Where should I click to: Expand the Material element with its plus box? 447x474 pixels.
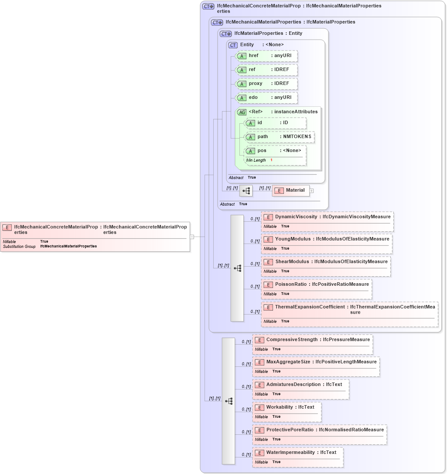(312, 190)
